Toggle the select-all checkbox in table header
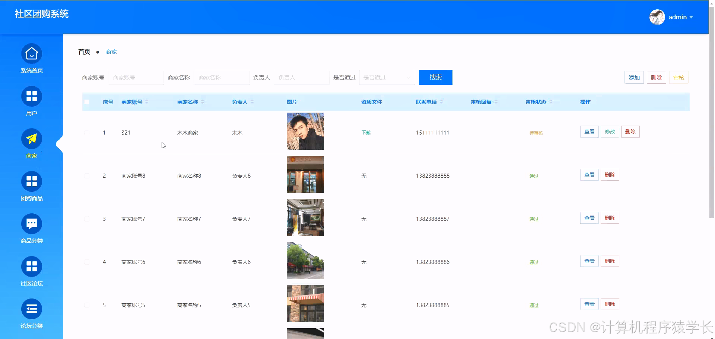 tap(87, 101)
